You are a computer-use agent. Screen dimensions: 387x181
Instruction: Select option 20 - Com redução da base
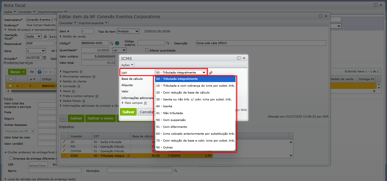[x=195, y=93]
